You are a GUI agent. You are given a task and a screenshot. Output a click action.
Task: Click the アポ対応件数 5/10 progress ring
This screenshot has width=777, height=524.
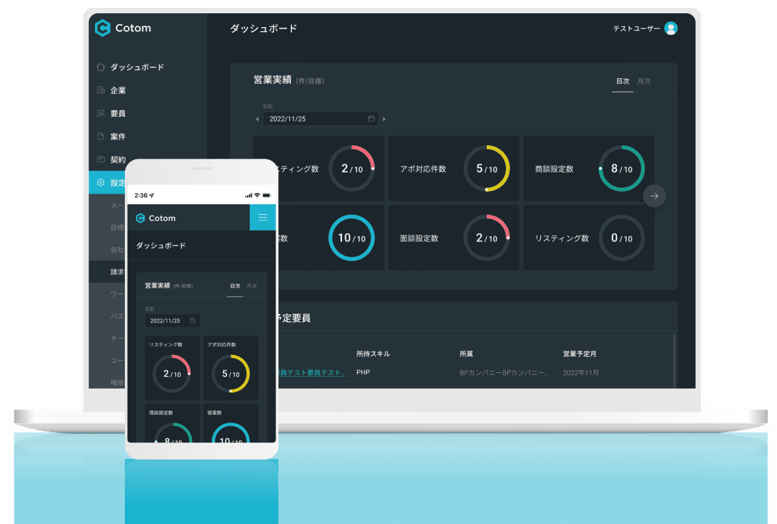coord(487,168)
